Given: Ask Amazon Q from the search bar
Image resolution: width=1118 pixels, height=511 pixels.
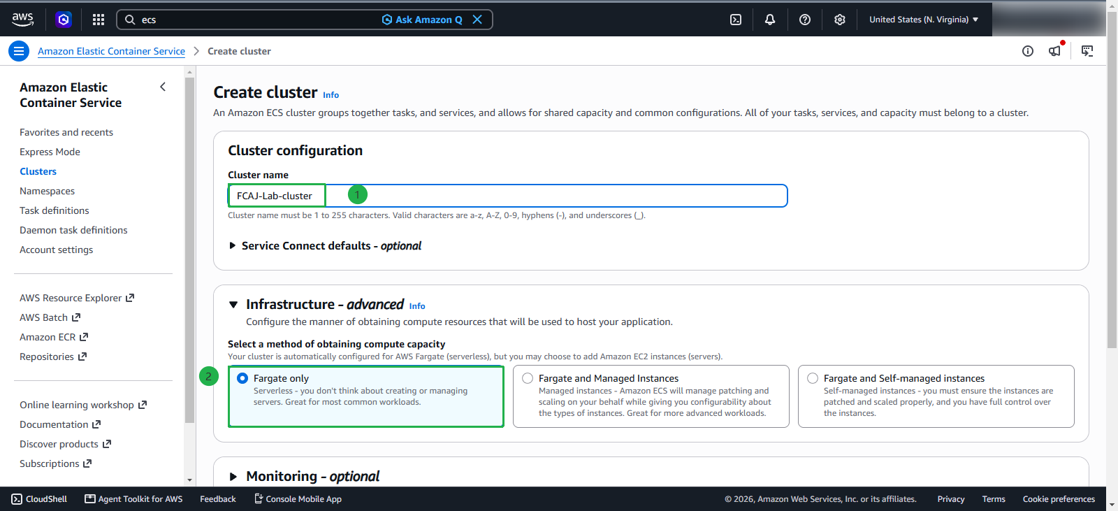Looking at the screenshot, I should [422, 20].
